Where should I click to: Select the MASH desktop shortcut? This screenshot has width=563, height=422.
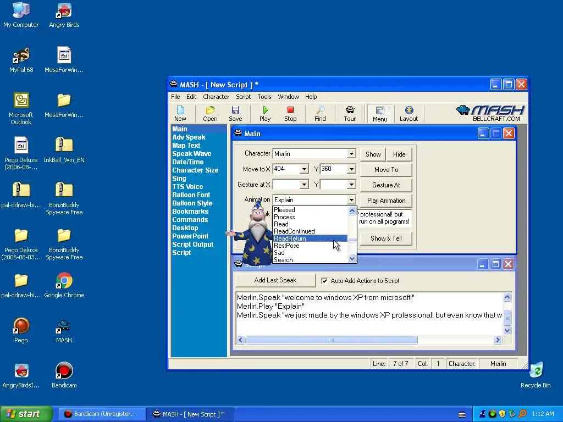click(64, 330)
